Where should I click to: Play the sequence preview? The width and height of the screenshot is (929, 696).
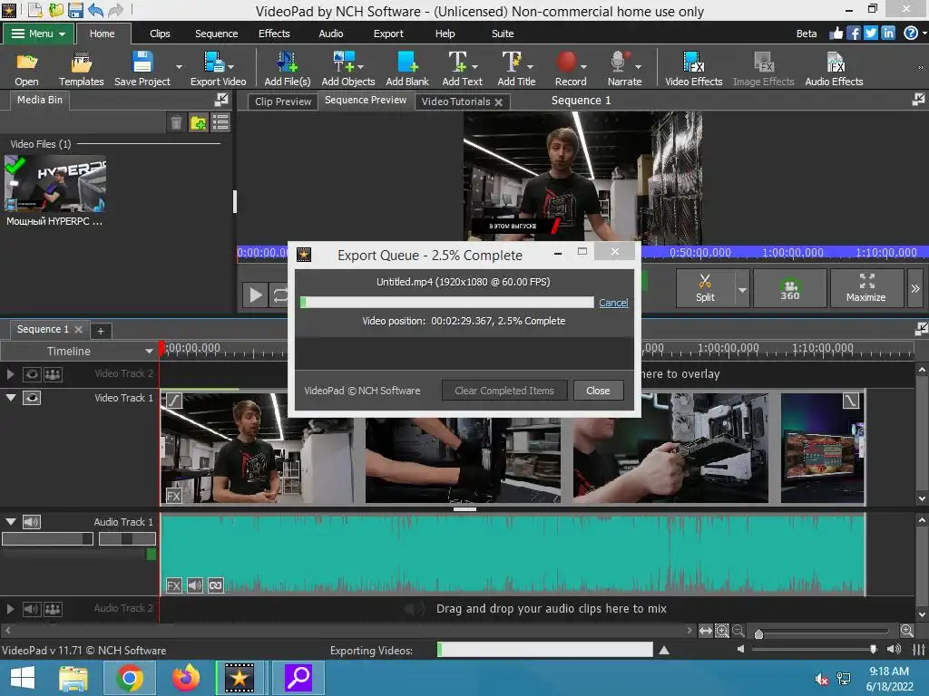(x=255, y=295)
